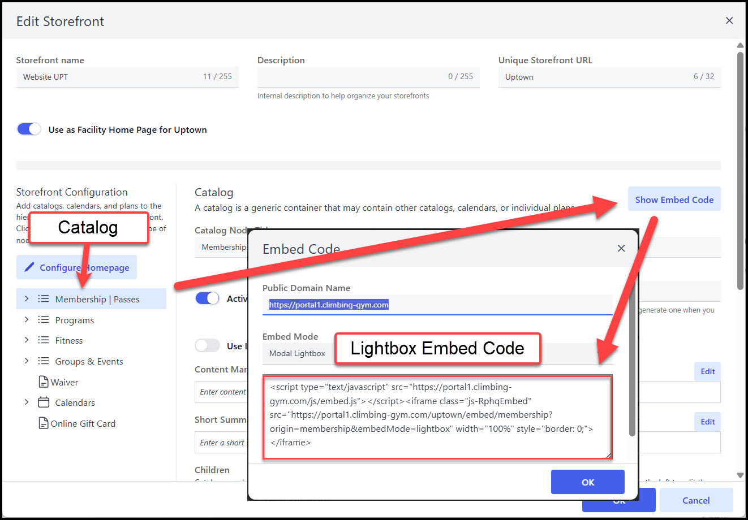Click the scroll up arrow of the dialog
748x520 pixels.
[x=740, y=45]
